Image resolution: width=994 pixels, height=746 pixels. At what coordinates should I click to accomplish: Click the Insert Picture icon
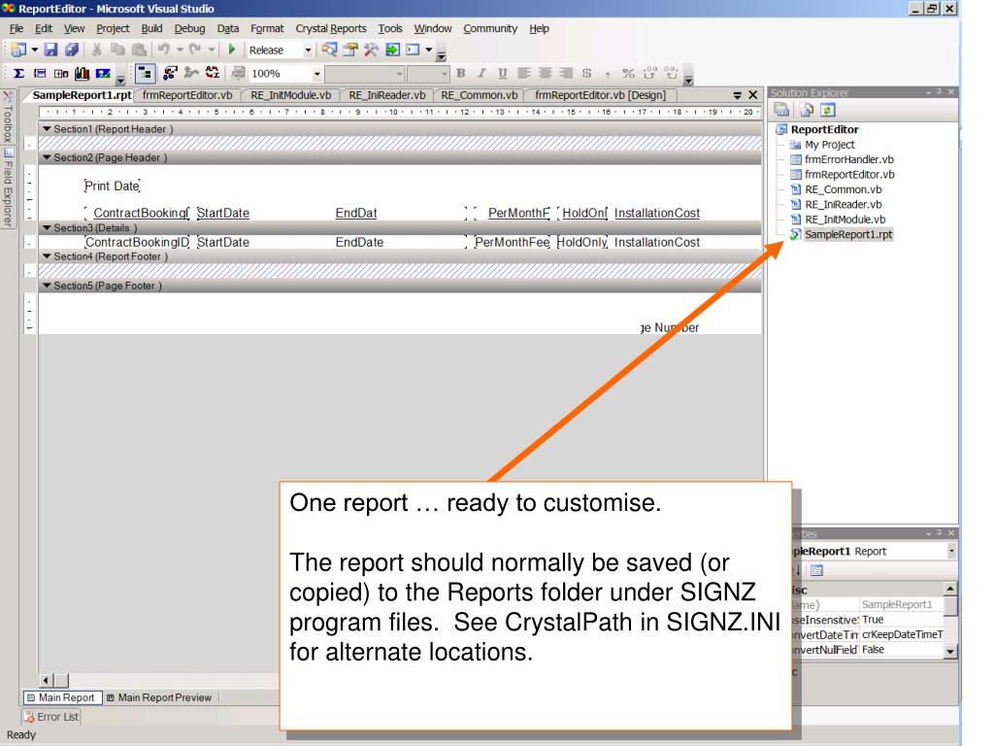point(103,74)
